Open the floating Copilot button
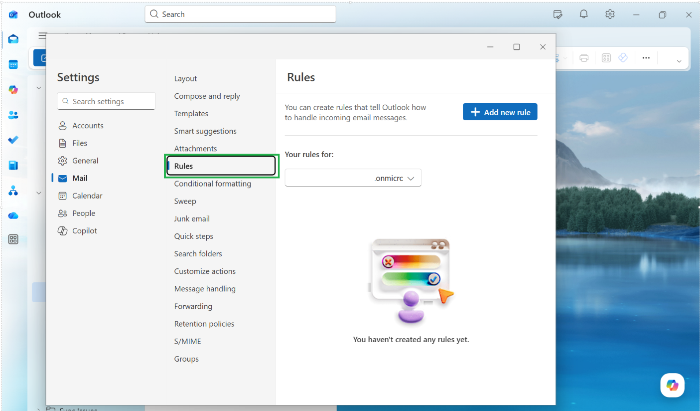 pos(673,385)
